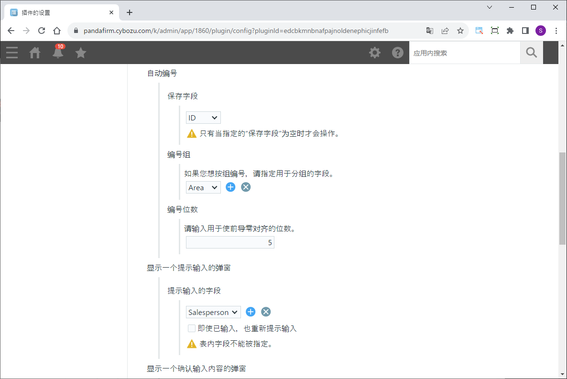Go to kintone portal home icon
The width and height of the screenshot is (567, 379).
pos(35,53)
